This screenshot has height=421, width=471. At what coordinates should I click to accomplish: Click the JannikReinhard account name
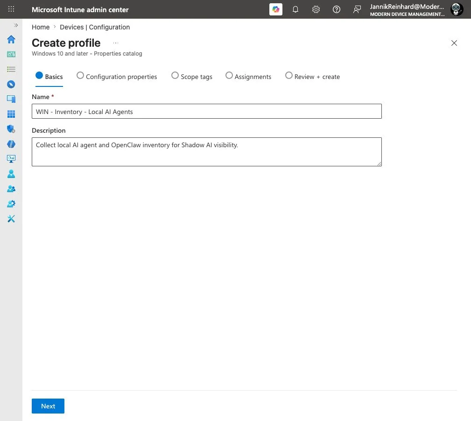(x=407, y=7)
